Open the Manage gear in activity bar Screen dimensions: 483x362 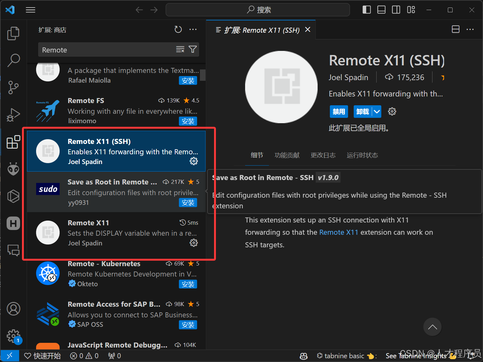coord(13,336)
